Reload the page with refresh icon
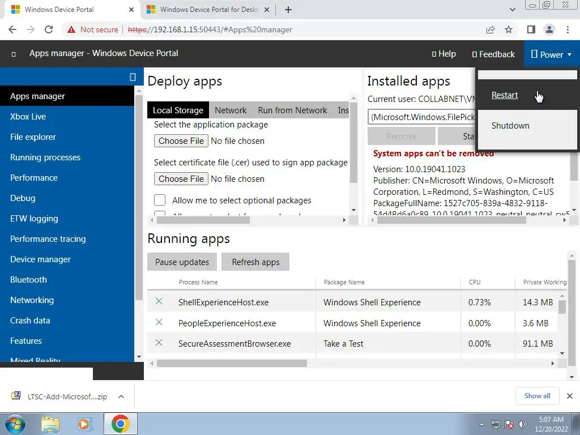This screenshot has width=580, height=435. [49, 29]
